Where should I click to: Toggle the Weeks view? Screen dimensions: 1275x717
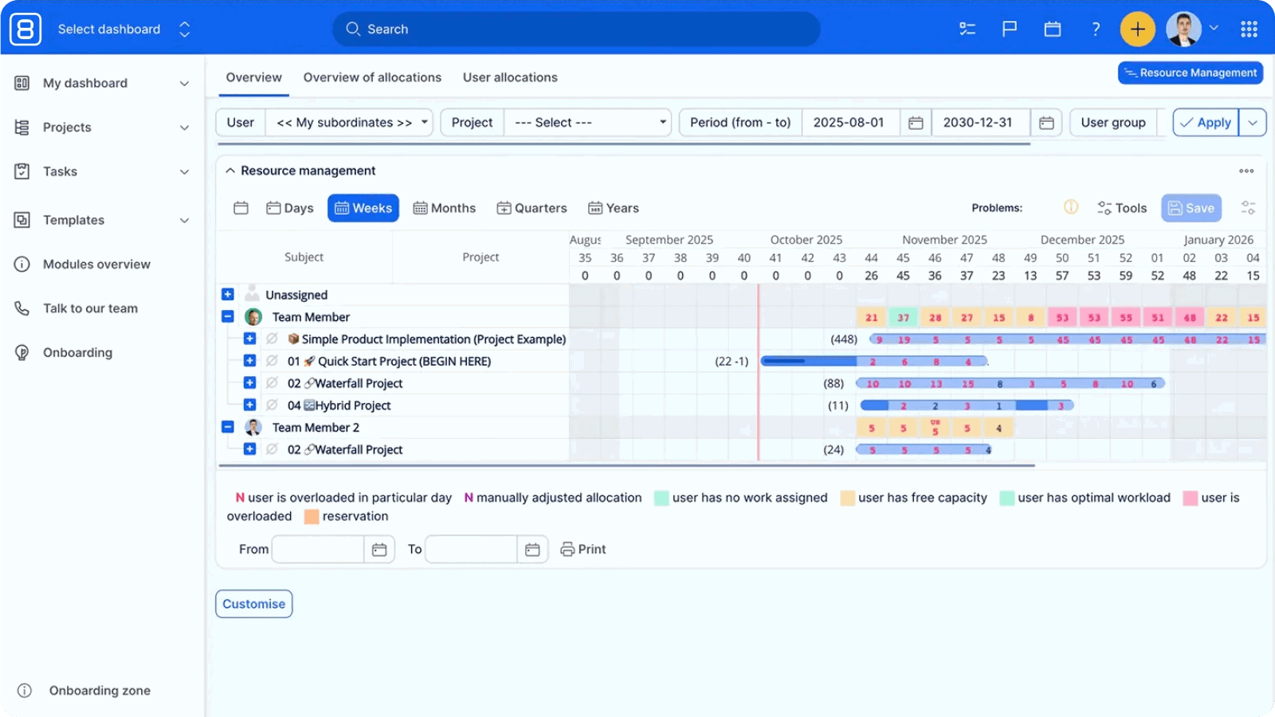point(363,208)
